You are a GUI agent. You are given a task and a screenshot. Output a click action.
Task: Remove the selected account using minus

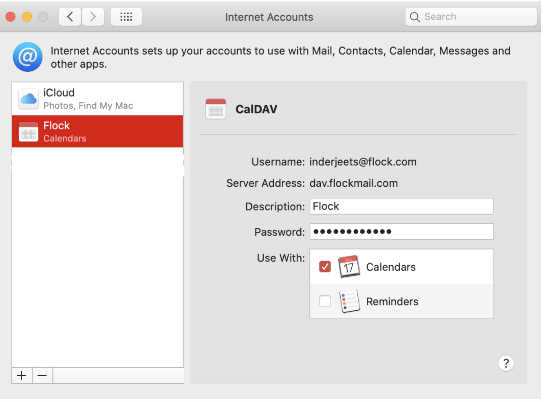pyautogui.click(x=42, y=375)
